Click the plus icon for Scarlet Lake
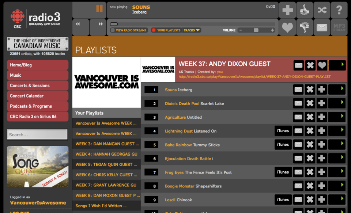This screenshot has height=213, width=351. pos(321,103)
